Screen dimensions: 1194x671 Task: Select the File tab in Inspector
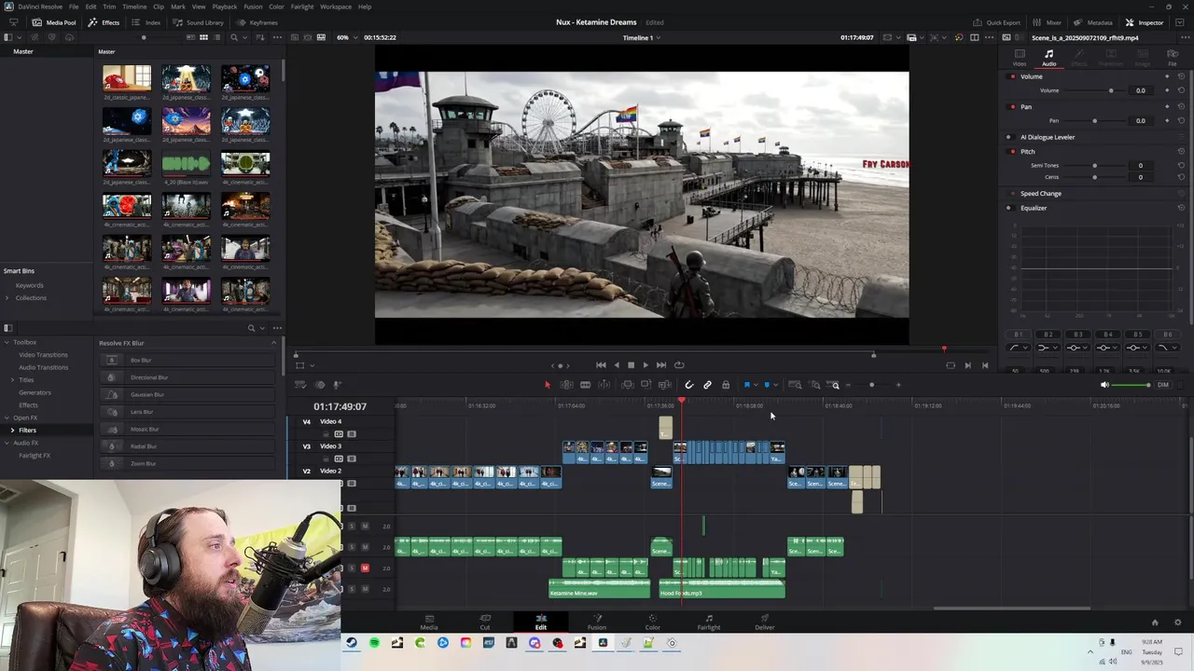point(1173,58)
